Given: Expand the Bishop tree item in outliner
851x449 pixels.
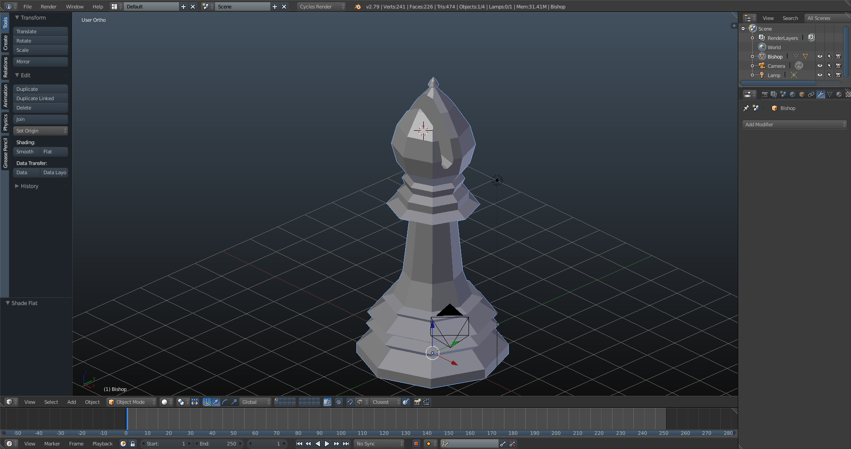Looking at the screenshot, I should point(752,57).
